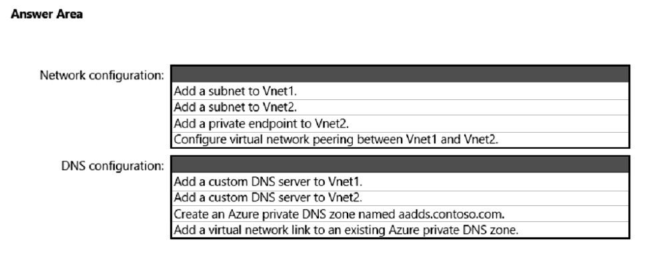This screenshot has height=266, width=667.
Task: Collapse the dark DNS configuration selection bar
Action: tap(400, 165)
